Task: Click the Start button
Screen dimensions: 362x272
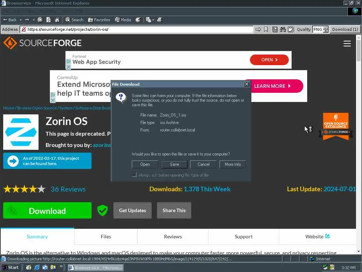Action: (x=11, y=267)
